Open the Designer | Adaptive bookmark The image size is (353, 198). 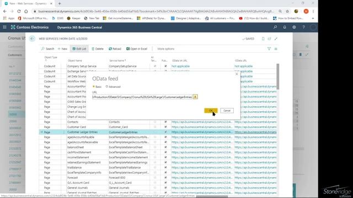186,18
